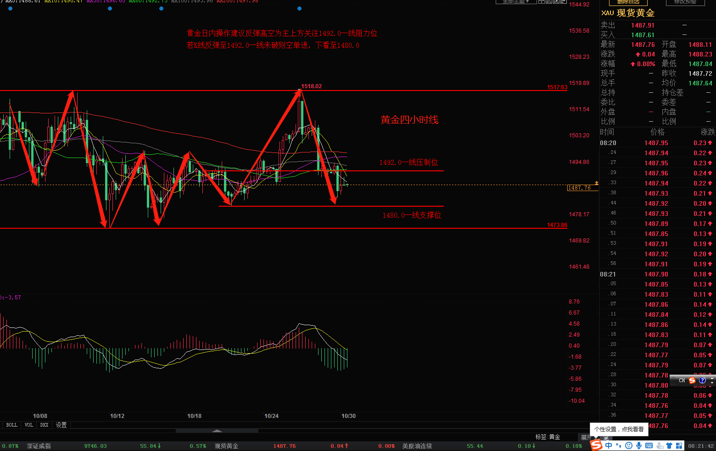Click the second chart tool icon beside 全部主题
The height and width of the screenshot is (451, 716).
click(549, 2)
